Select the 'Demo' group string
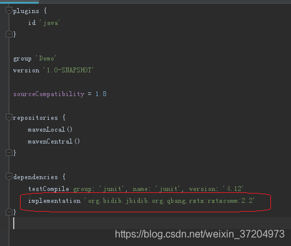Screen dimensions: 291x246 click(x=46, y=58)
